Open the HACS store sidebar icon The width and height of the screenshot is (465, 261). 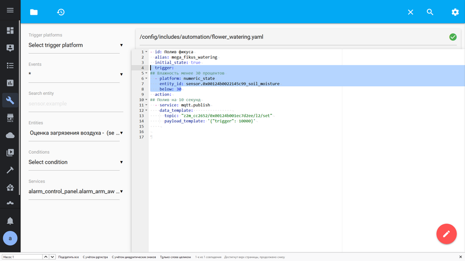coord(10,118)
